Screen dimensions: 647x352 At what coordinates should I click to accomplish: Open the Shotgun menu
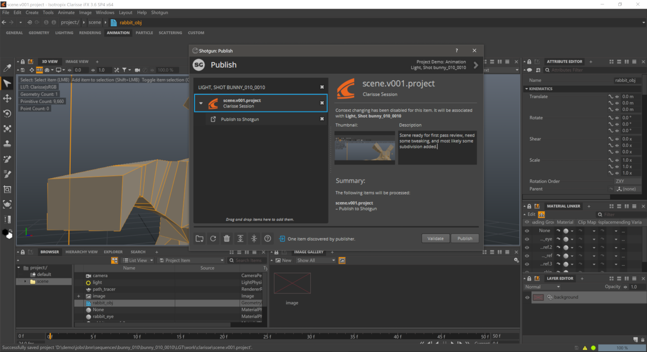(160, 12)
